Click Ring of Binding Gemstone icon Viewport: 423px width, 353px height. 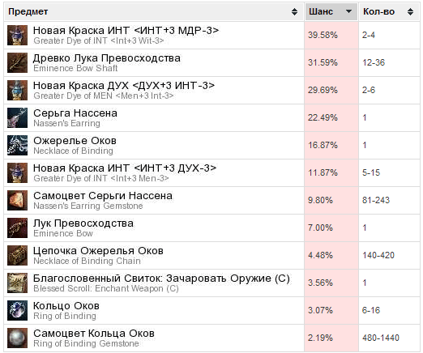point(17,338)
